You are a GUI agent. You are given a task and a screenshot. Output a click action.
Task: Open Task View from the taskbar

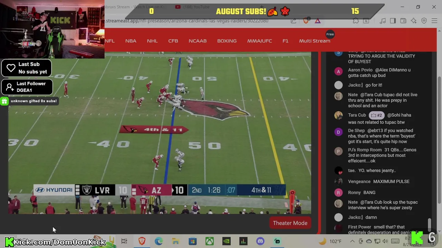pos(124,241)
